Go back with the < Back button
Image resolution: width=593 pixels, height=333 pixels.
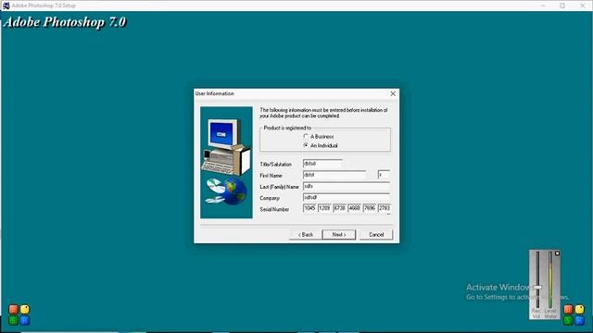[306, 234]
